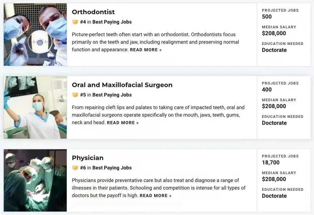Open Best Paying Jobs link under Oral Surgeon
Viewport: 314px width, 215px height.
point(112,95)
